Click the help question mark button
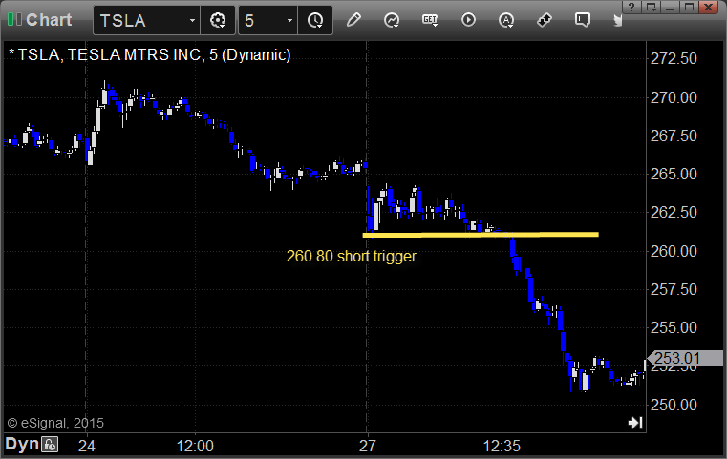Image resolution: width=727 pixels, height=459 pixels. click(631, 7)
